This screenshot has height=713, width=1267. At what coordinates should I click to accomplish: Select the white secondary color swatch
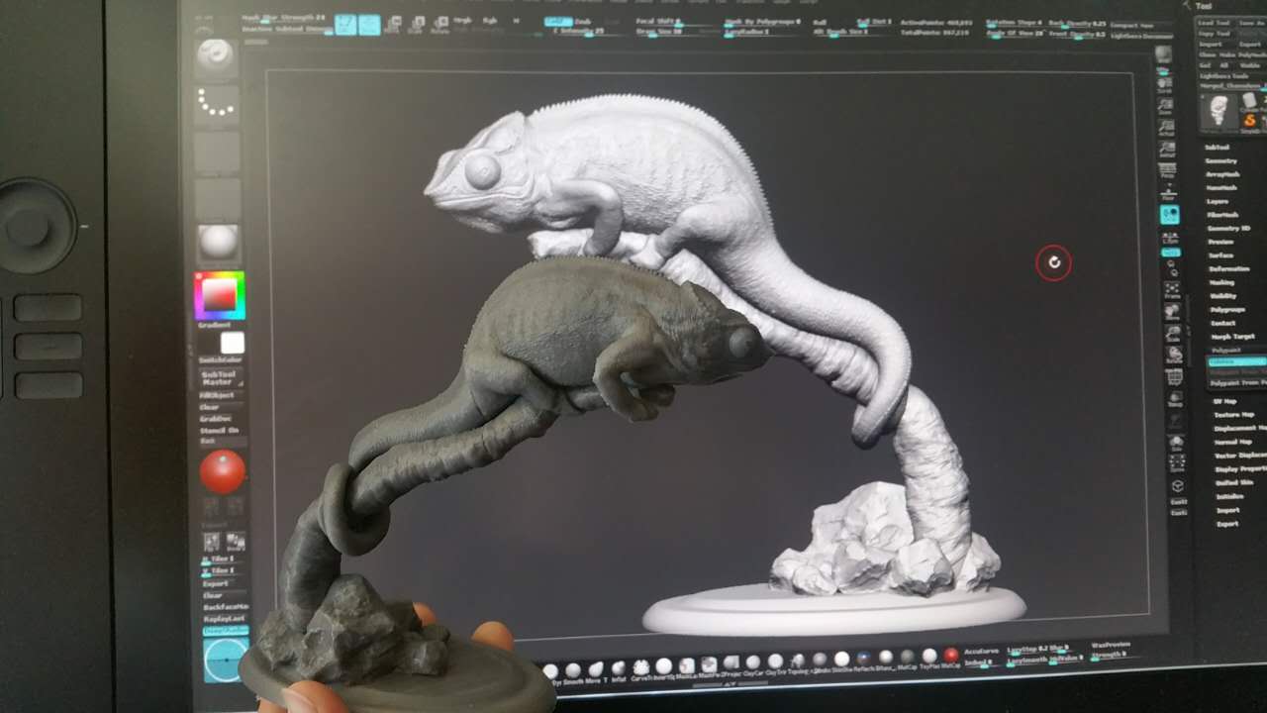[233, 344]
